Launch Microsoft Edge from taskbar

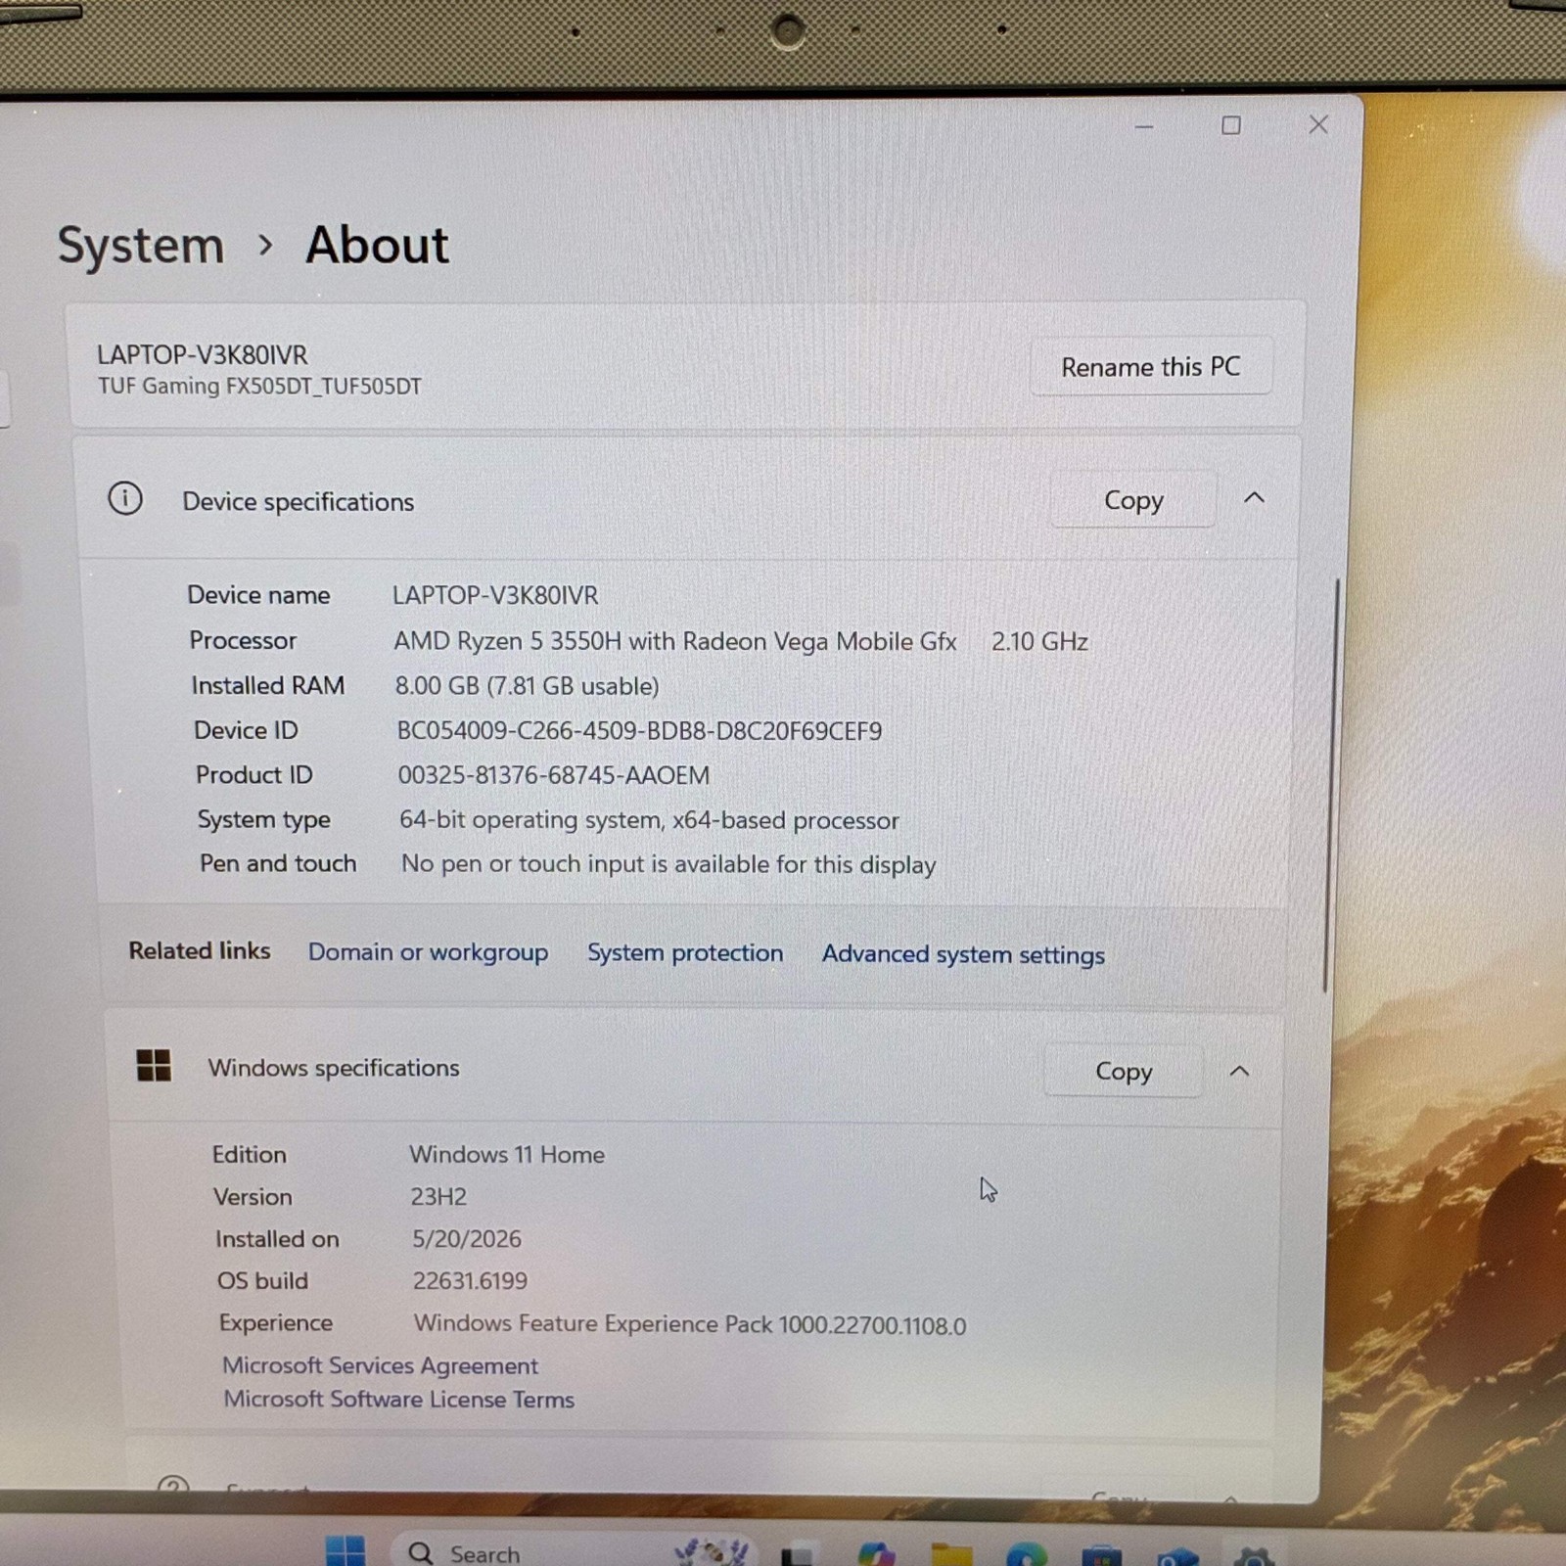(1026, 1553)
